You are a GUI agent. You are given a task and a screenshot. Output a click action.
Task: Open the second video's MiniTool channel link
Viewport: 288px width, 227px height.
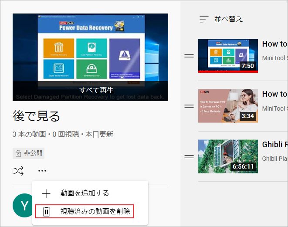(275, 108)
